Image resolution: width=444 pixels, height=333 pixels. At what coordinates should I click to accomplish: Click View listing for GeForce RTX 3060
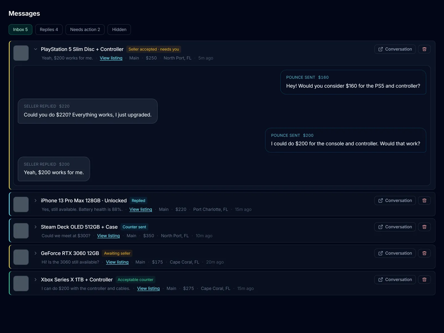117,262
